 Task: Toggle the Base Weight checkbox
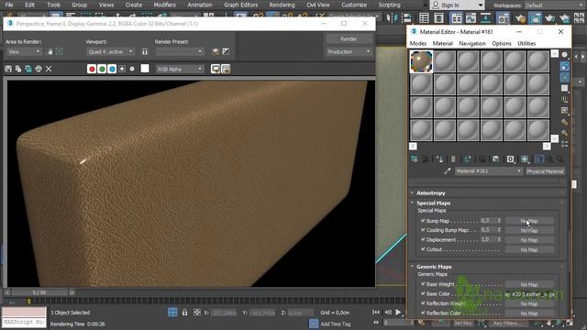pyautogui.click(x=423, y=284)
